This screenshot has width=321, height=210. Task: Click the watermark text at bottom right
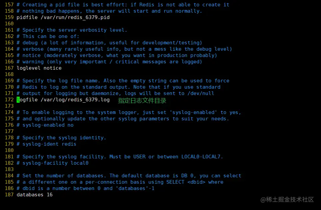point(287,200)
